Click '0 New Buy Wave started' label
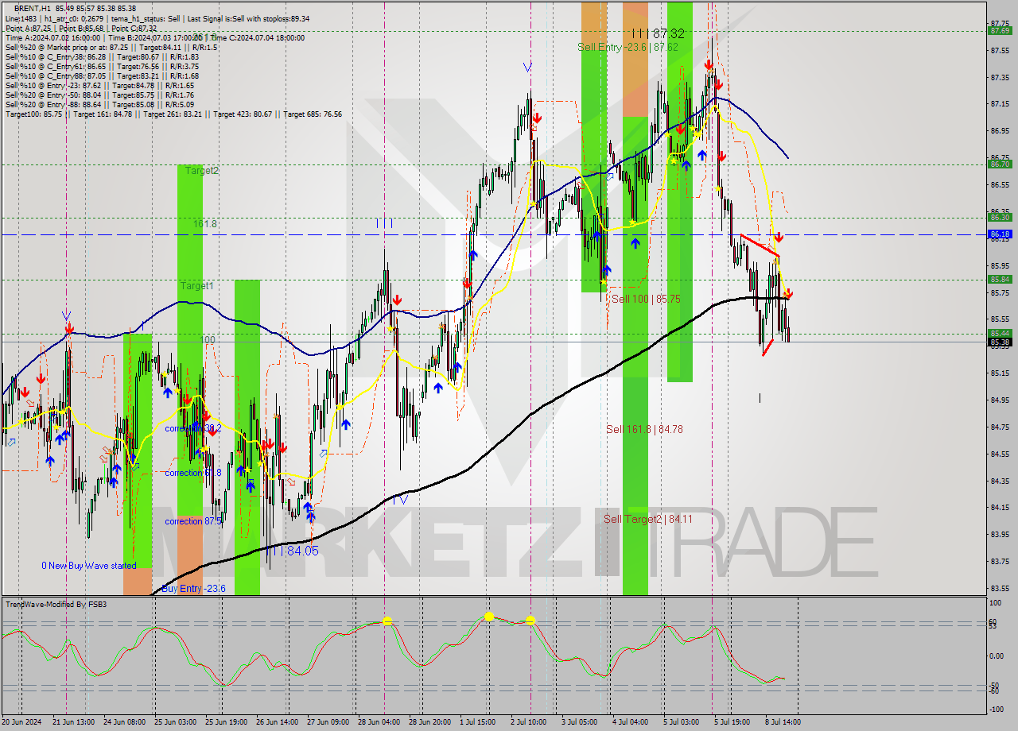Viewport: 1018px width, 731px height. pyautogui.click(x=89, y=566)
